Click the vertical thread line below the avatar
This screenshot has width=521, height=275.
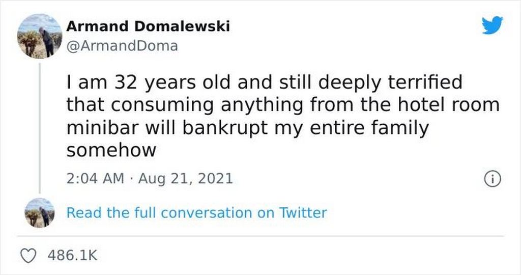pos(40,127)
